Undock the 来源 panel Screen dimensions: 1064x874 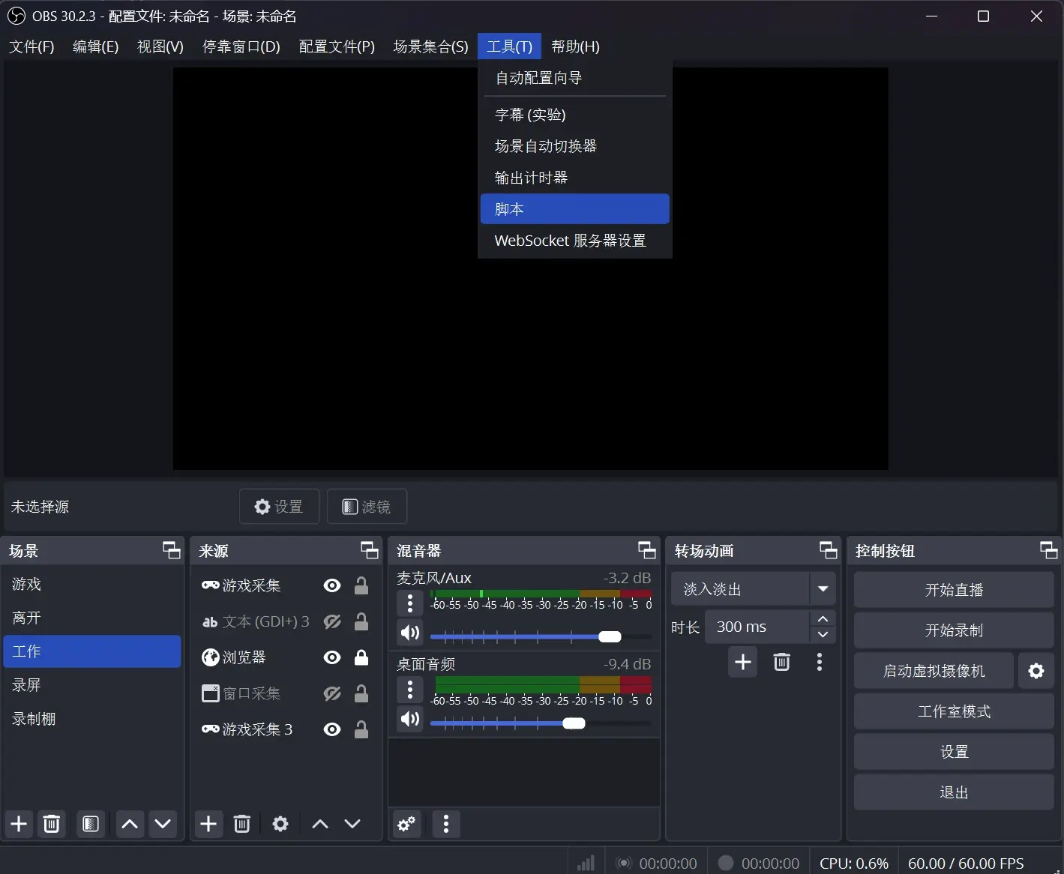tap(370, 550)
